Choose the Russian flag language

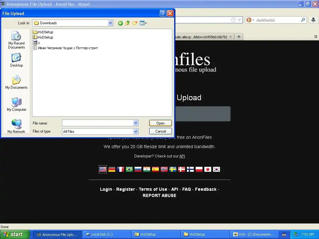tap(138, 169)
